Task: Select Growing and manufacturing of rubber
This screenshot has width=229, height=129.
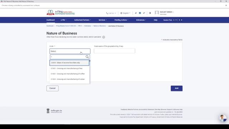Action: pyautogui.click(x=69, y=79)
